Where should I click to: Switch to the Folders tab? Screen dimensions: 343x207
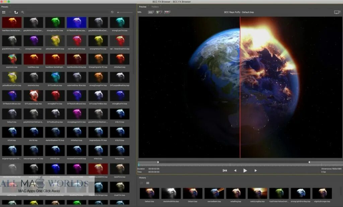click(x=155, y=7)
